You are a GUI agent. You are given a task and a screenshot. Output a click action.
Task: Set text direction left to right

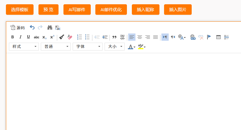165,37
